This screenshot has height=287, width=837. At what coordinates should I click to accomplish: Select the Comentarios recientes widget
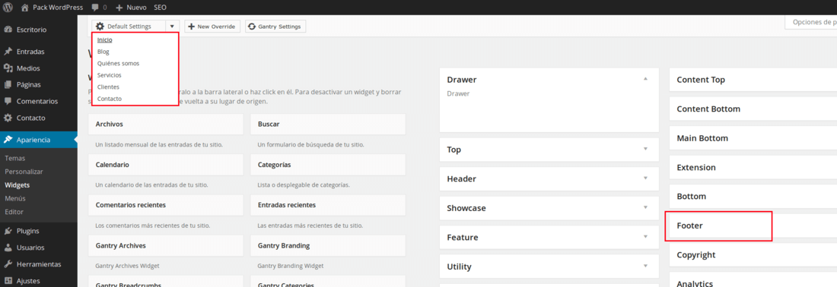click(165, 205)
